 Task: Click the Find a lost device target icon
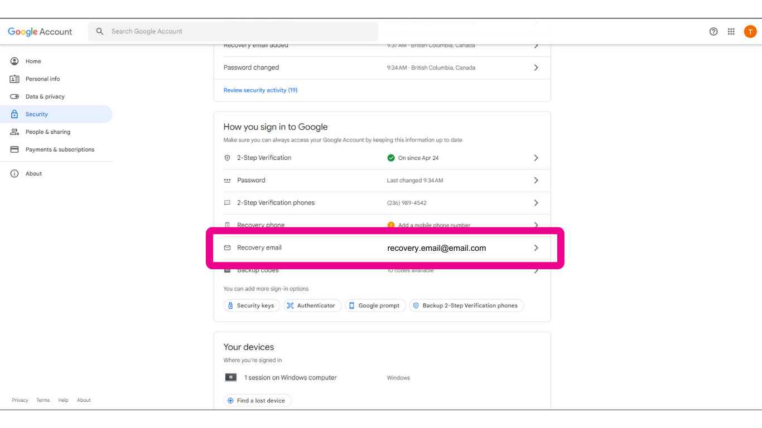(x=230, y=401)
